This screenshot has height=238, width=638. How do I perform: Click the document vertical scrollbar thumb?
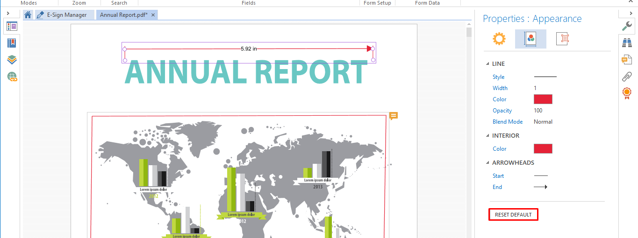click(469, 32)
